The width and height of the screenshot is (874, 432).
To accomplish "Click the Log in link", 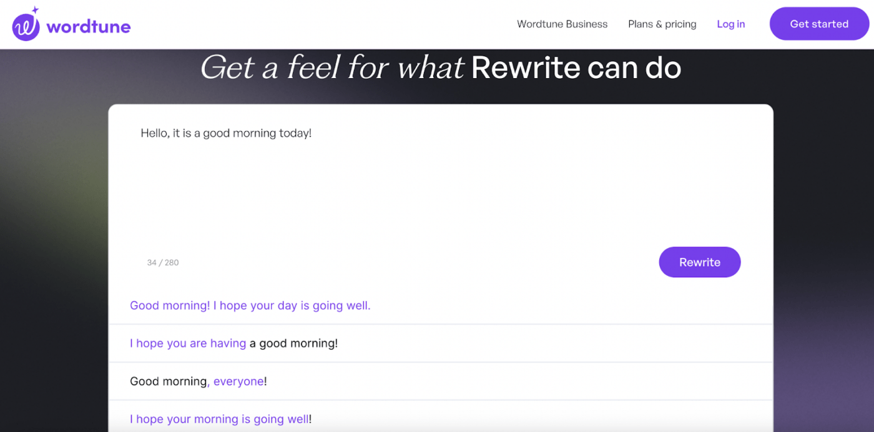I will 730,24.
